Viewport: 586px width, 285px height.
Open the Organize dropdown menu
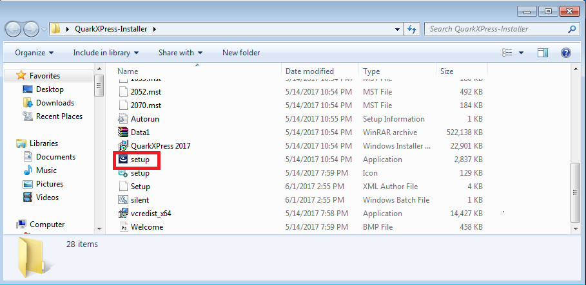34,53
